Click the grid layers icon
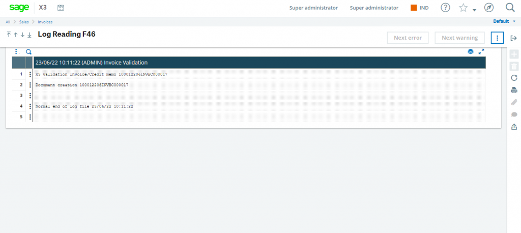Image resolution: width=521 pixels, height=233 pixels. [471, 51]
